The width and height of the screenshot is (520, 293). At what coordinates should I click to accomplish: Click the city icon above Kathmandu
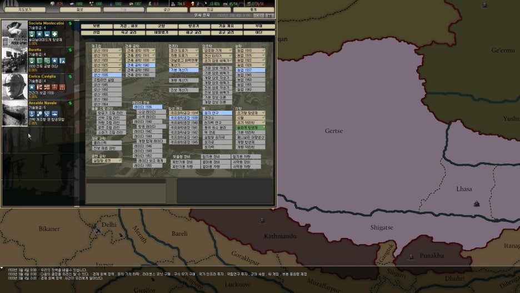point(262,221)
